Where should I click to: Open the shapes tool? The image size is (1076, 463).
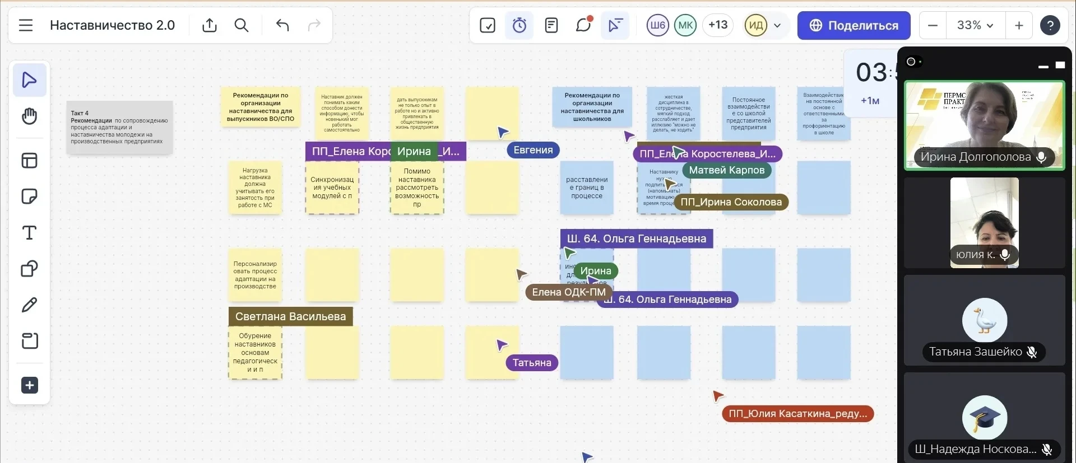click(x=30, y=269)
